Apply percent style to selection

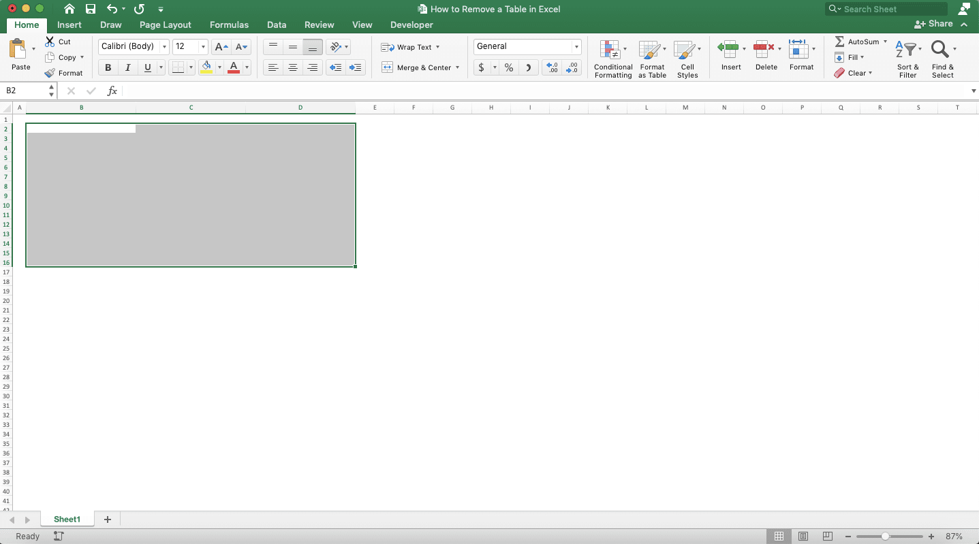pyautogui.click(x=508, y=67)
